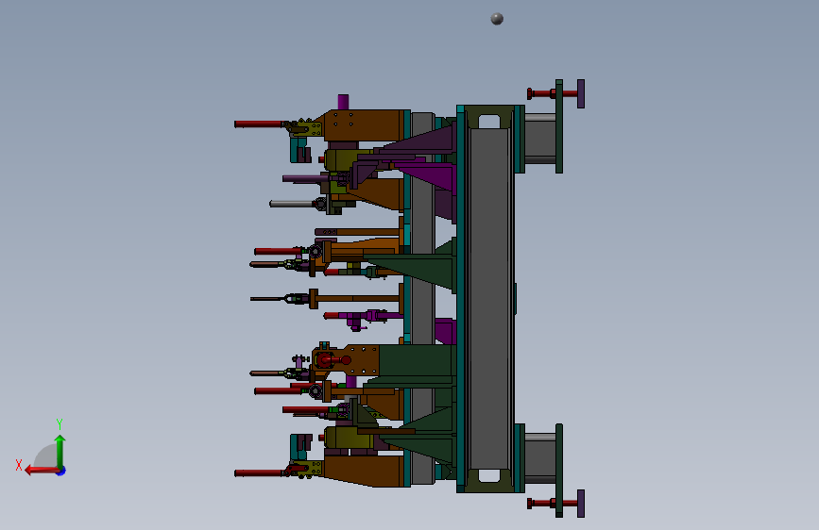Select the lower gray end block on the right side

point(540,458)
